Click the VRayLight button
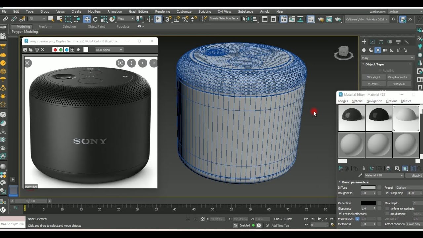 [x=374, y=77]
